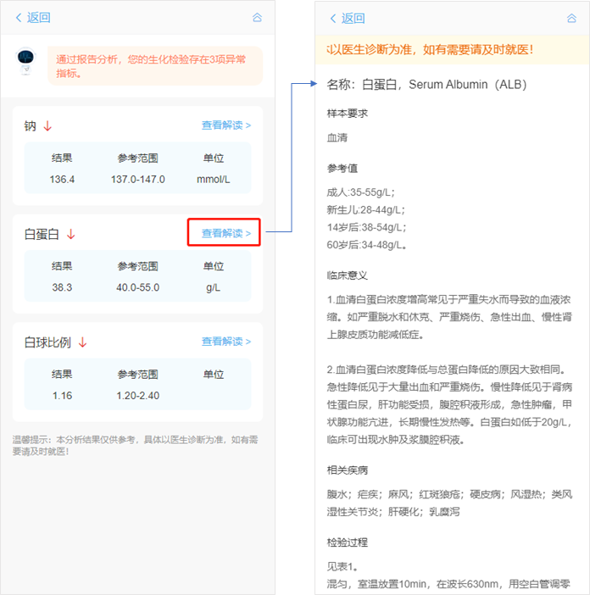Click the 血清 sample text
590x595 pixels.
(337, 138)
